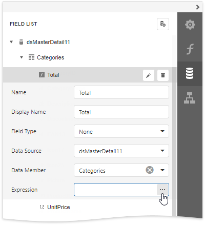Open the Expression editor ellipsis button
The height and width of the screenshot is (225, 205).
162,190
